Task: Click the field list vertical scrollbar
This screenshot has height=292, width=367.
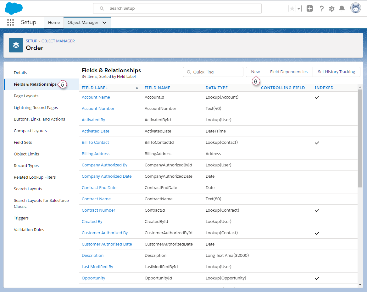Action: pos(360,138)
